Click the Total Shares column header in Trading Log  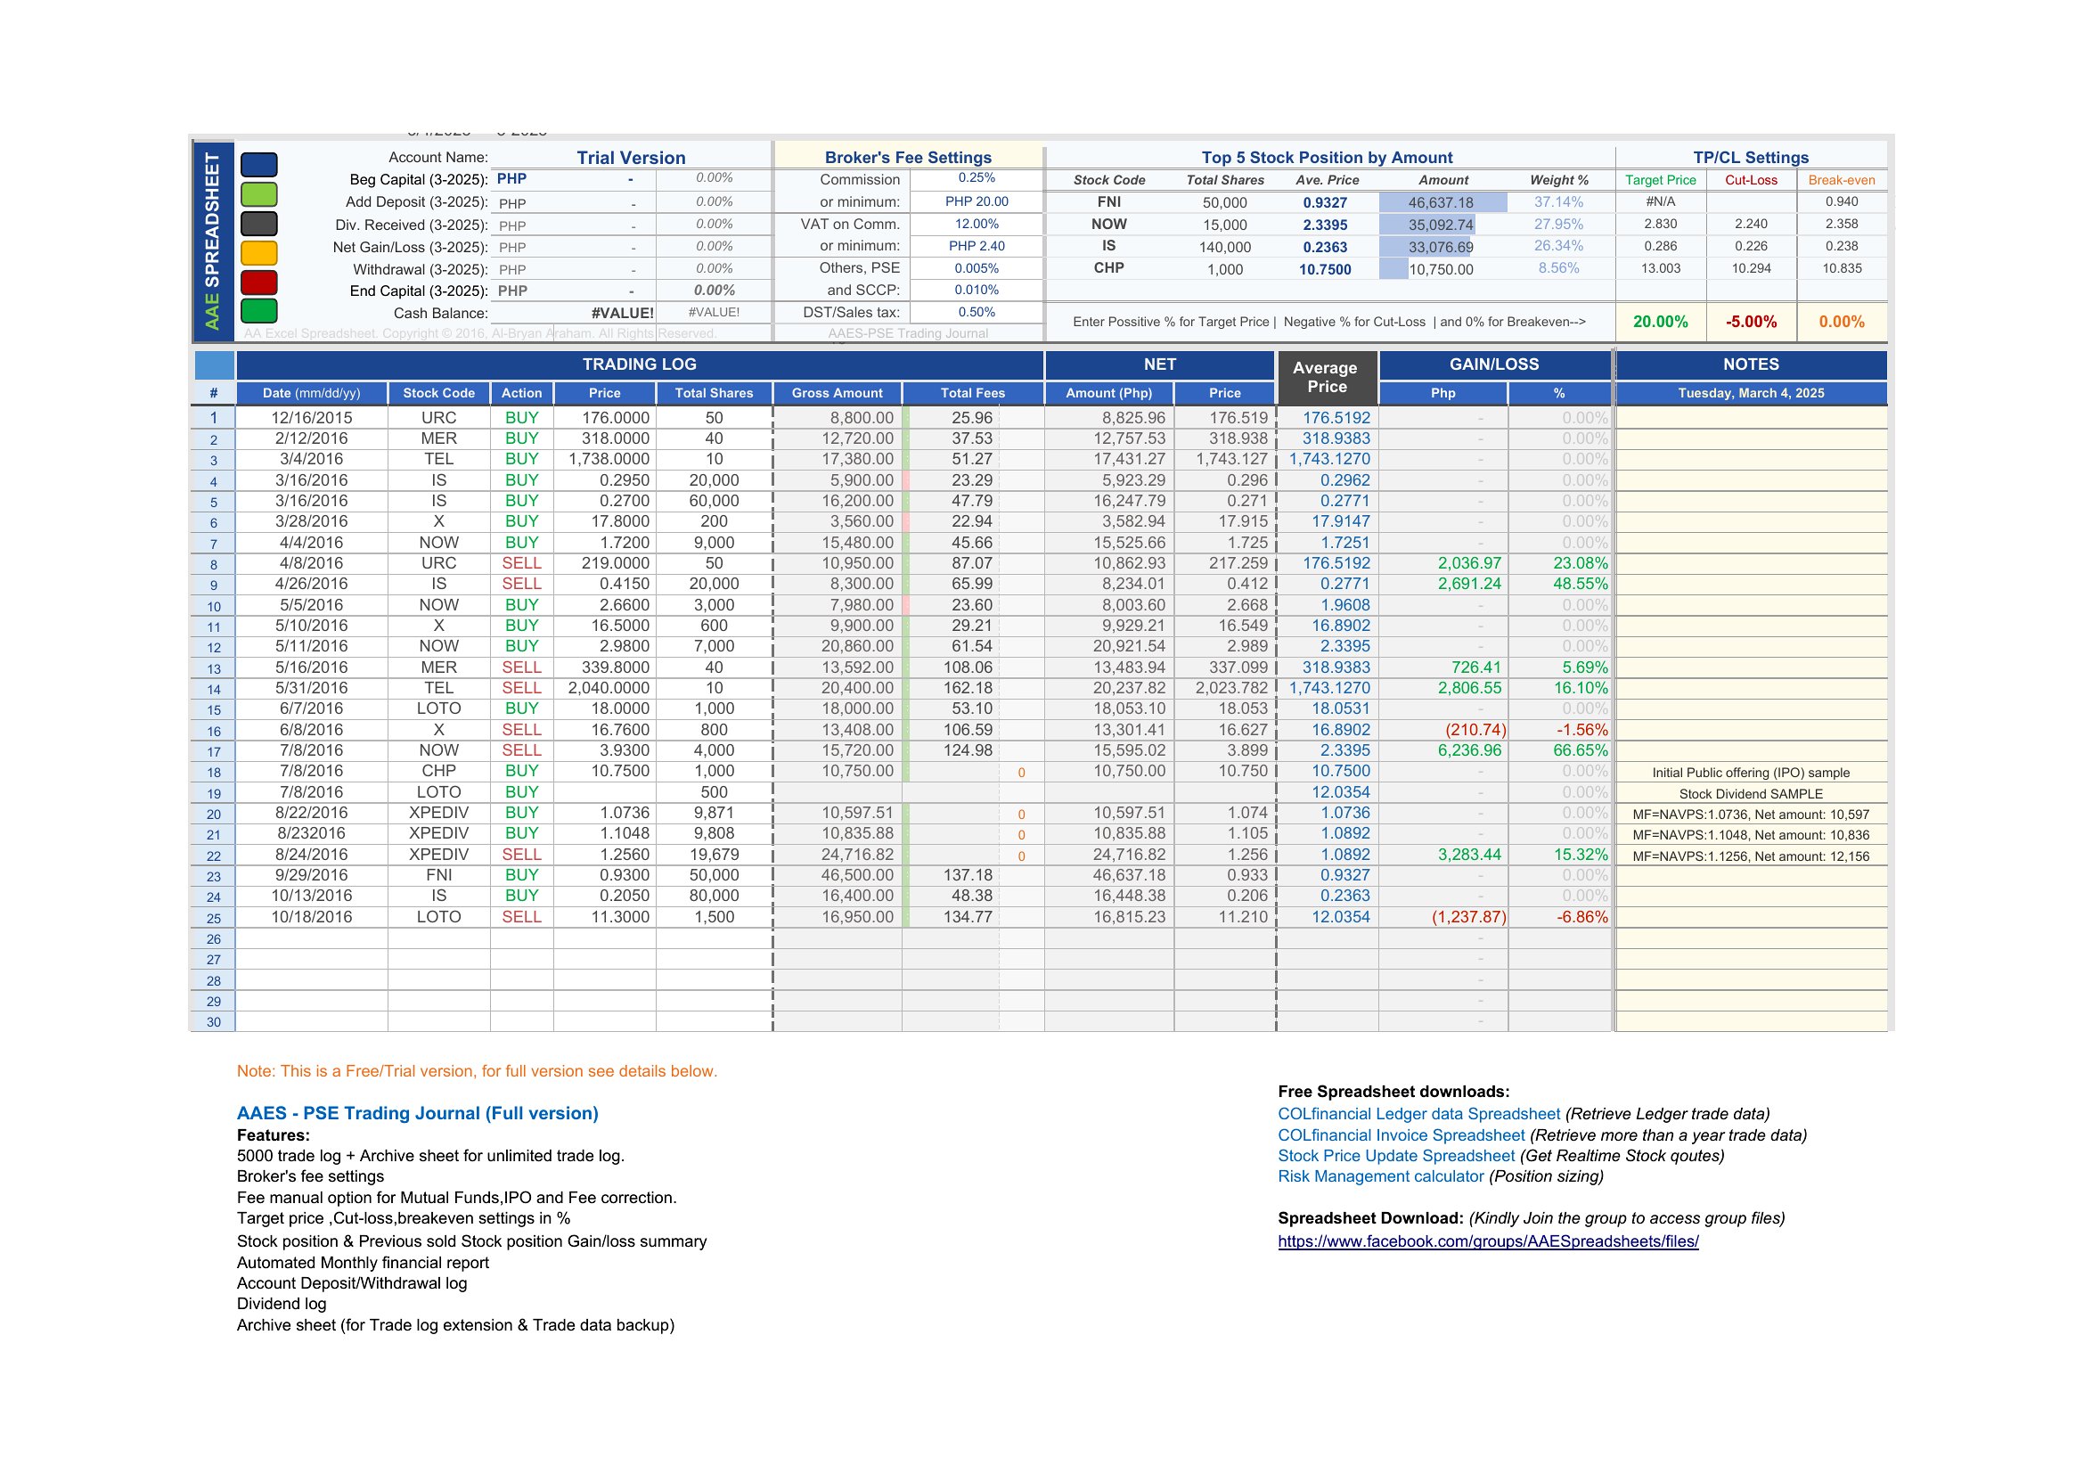click(714, 393)
